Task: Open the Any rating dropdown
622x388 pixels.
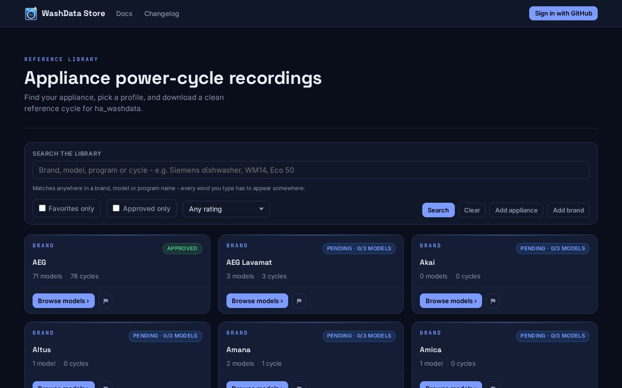Action: 226,209
